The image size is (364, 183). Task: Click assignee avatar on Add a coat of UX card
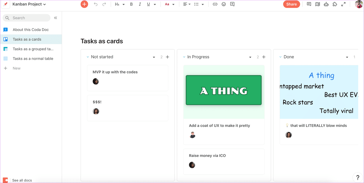tap(192, 135)
